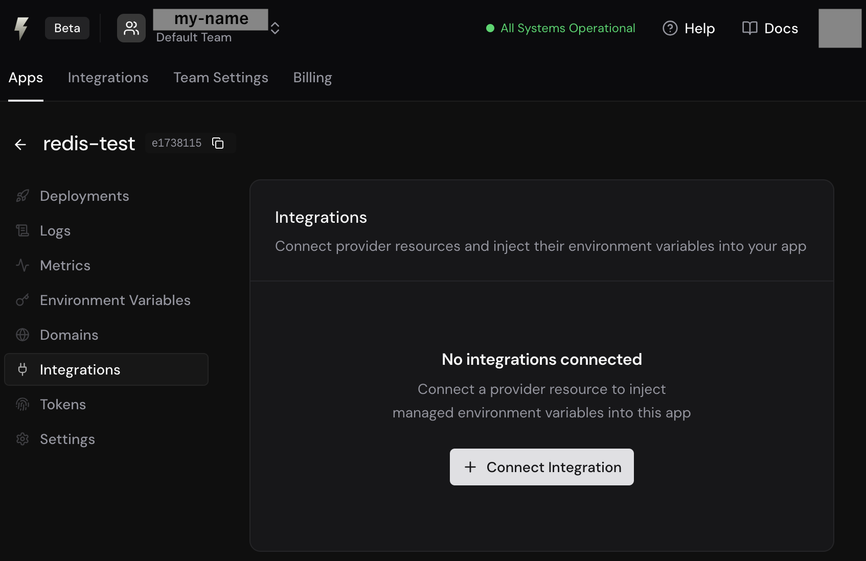Click the Tokens fingerprint icon
The height and width of the screenshot is (561, 866).
pyautogui.click(x=22, y=405)
